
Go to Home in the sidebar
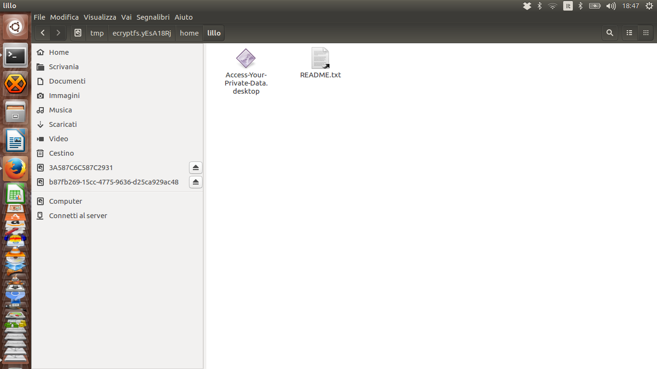[x=117, y=52]
